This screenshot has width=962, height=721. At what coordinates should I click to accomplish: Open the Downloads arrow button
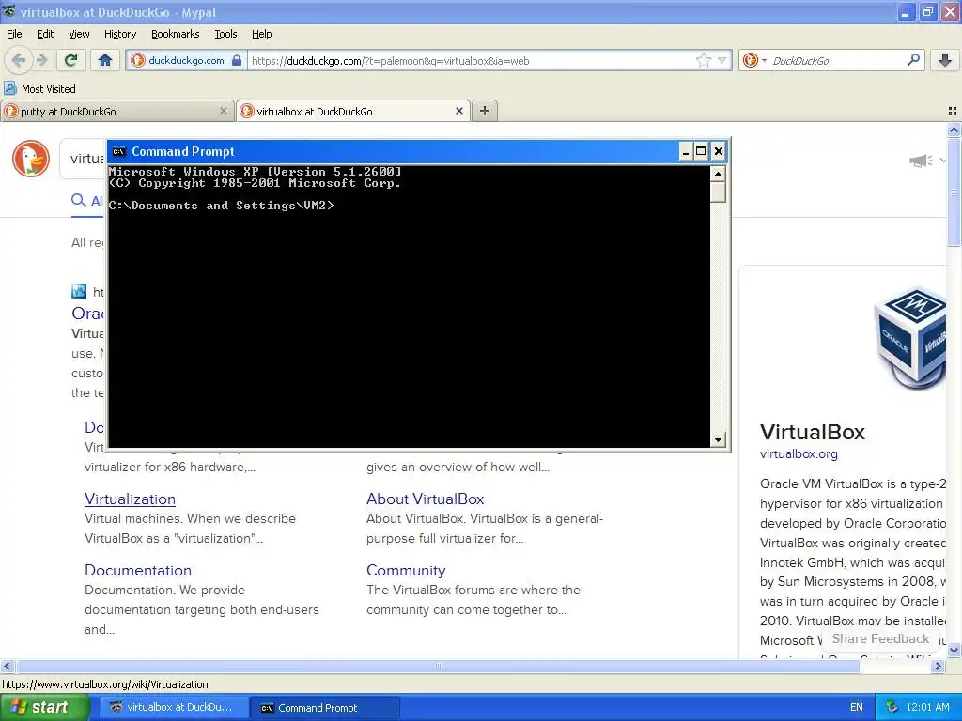[x=945, y=60]
